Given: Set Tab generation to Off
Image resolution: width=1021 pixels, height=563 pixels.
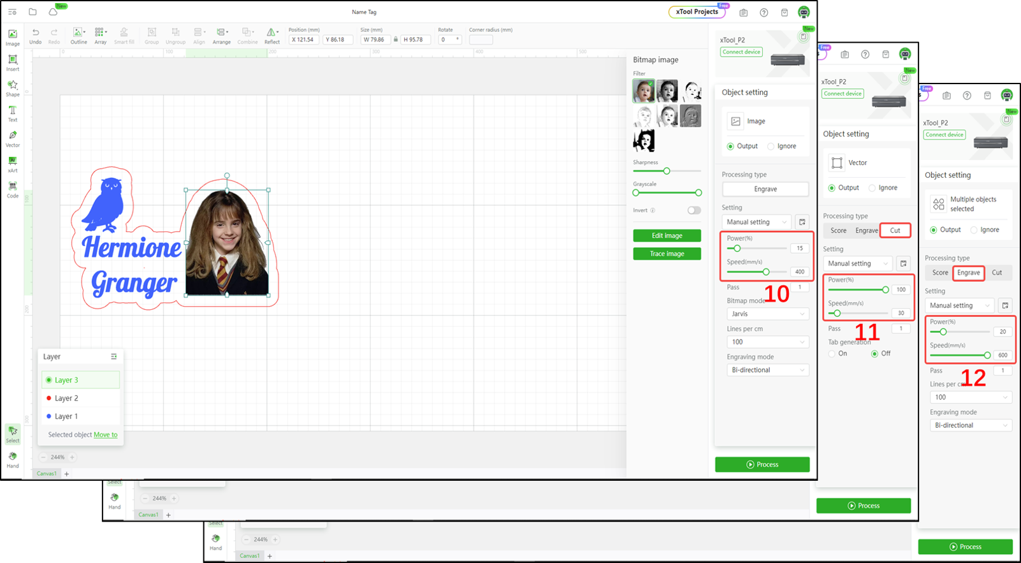Looking at the screenshot, I should [874, 353].
